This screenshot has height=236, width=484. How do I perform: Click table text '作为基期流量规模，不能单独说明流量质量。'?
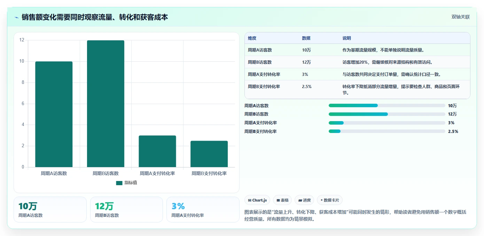(x=383, y=50)
